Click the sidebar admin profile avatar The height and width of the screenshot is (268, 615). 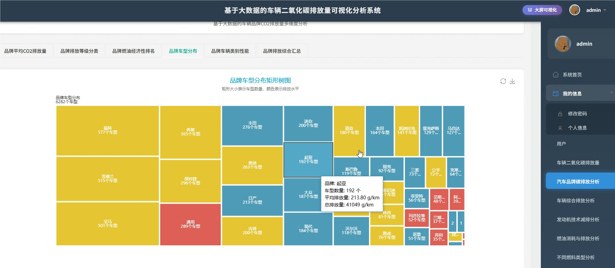[x=562, y=44]
